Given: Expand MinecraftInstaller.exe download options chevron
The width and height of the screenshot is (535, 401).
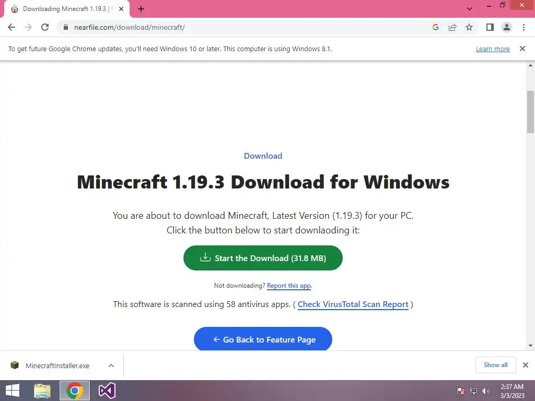Looking at the screenshot, I should [111, 365].
